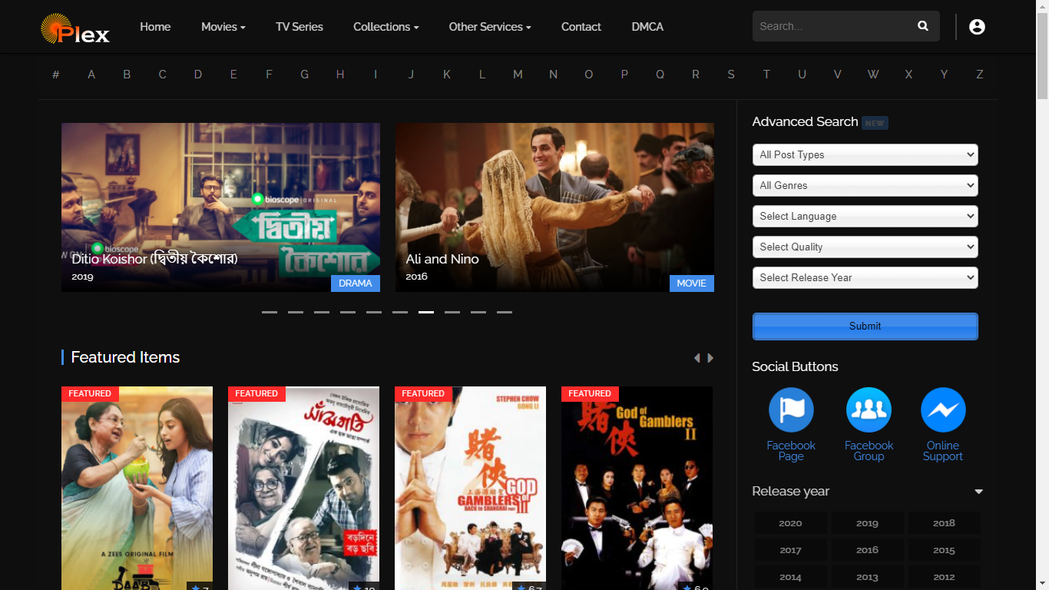Click the Search input field
This screenshot has height=590, width=1049.
pos(831,26)
